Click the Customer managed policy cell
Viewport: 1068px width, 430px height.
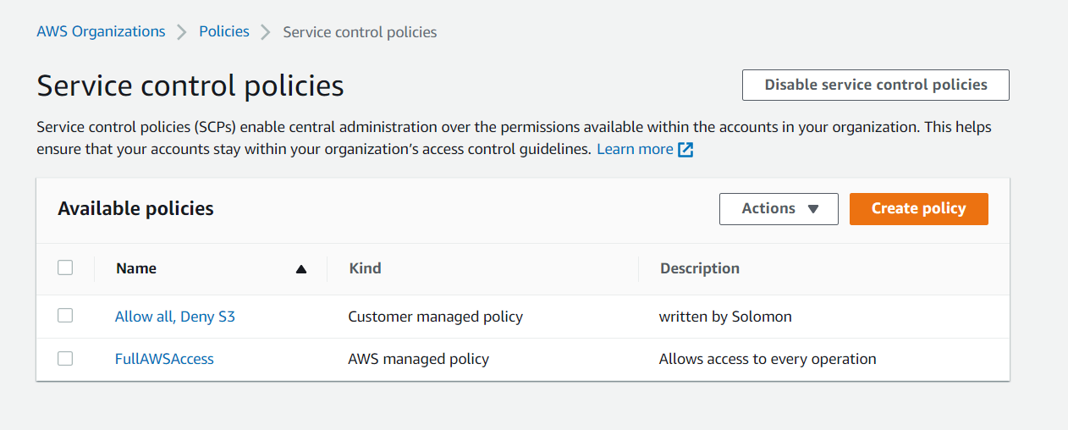pos(435,317)
